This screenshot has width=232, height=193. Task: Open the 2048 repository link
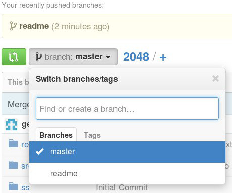tap(136, 57)
